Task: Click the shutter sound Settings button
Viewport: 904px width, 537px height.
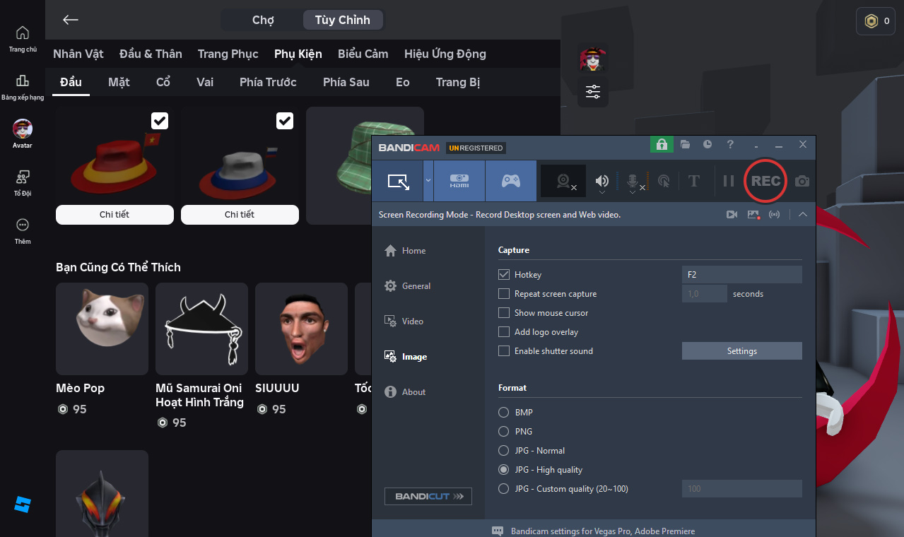Action: (741, 351)
